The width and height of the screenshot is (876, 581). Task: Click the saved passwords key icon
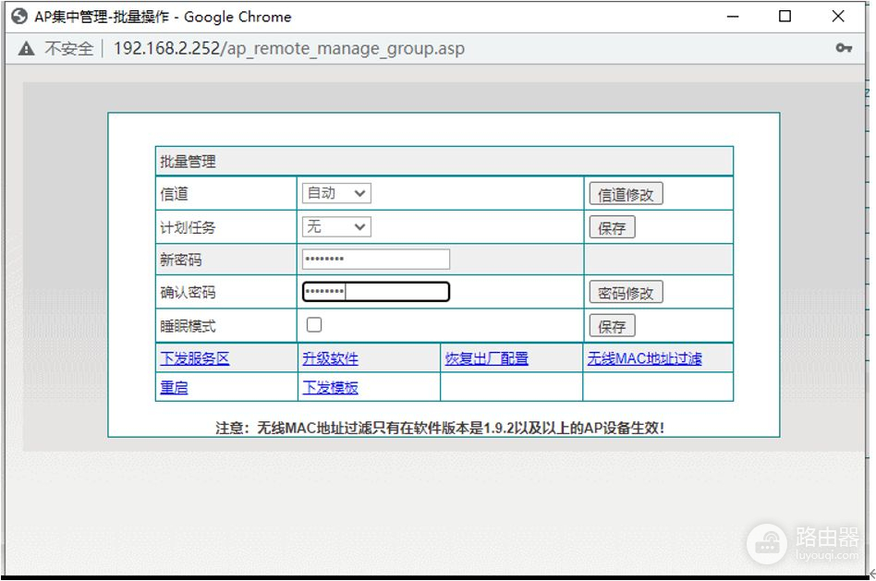click(x=843, y=48)
